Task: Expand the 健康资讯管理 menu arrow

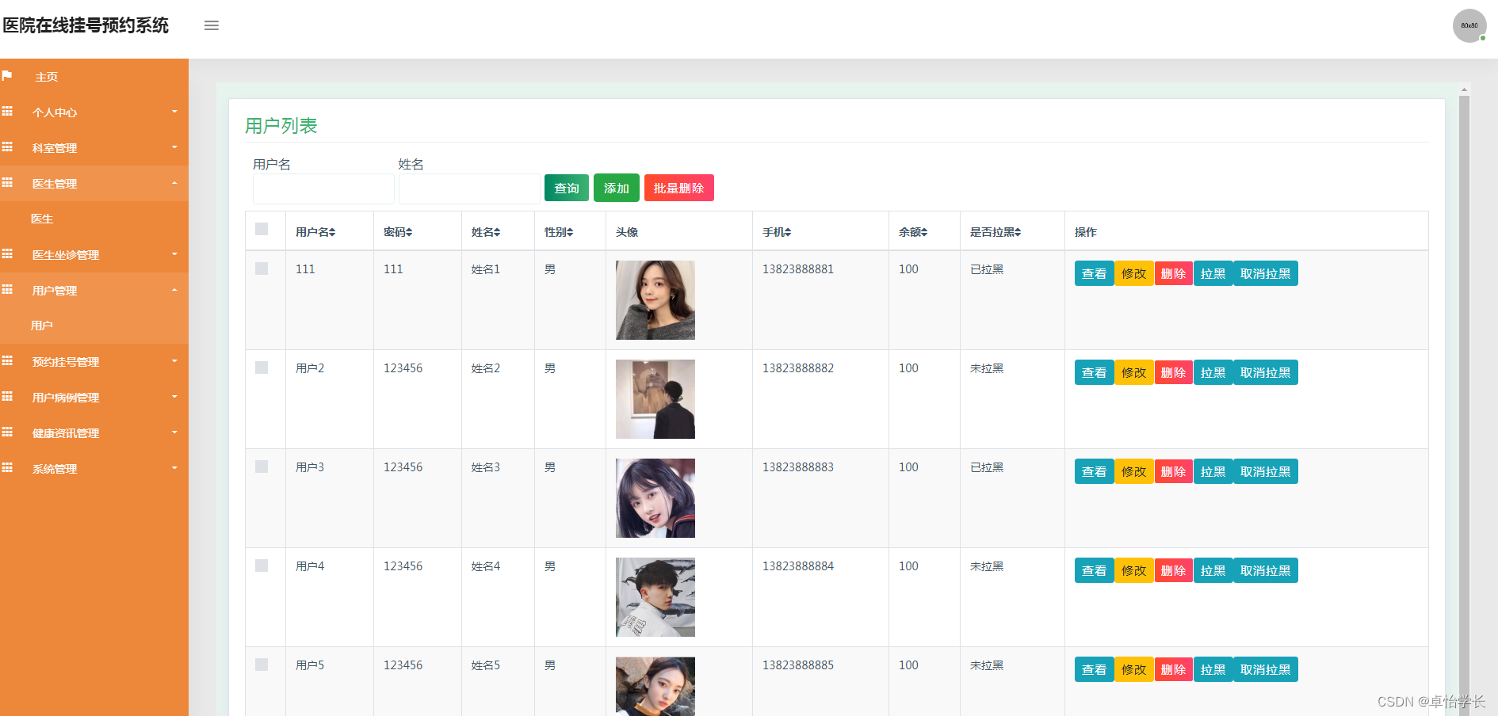Action: click(174, 432)
